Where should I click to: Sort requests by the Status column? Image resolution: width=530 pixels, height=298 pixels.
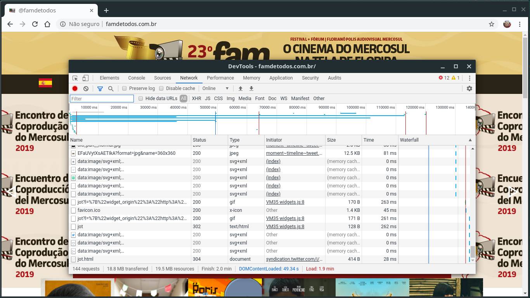(210, 140)
